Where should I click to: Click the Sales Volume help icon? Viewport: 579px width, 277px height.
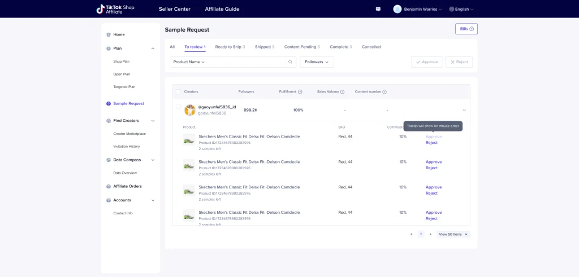(342, 92)
